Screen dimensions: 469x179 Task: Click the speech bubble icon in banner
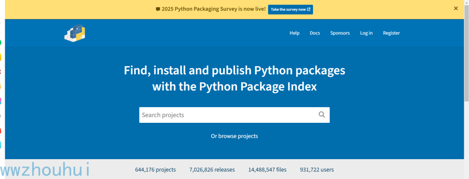(158, 9)
